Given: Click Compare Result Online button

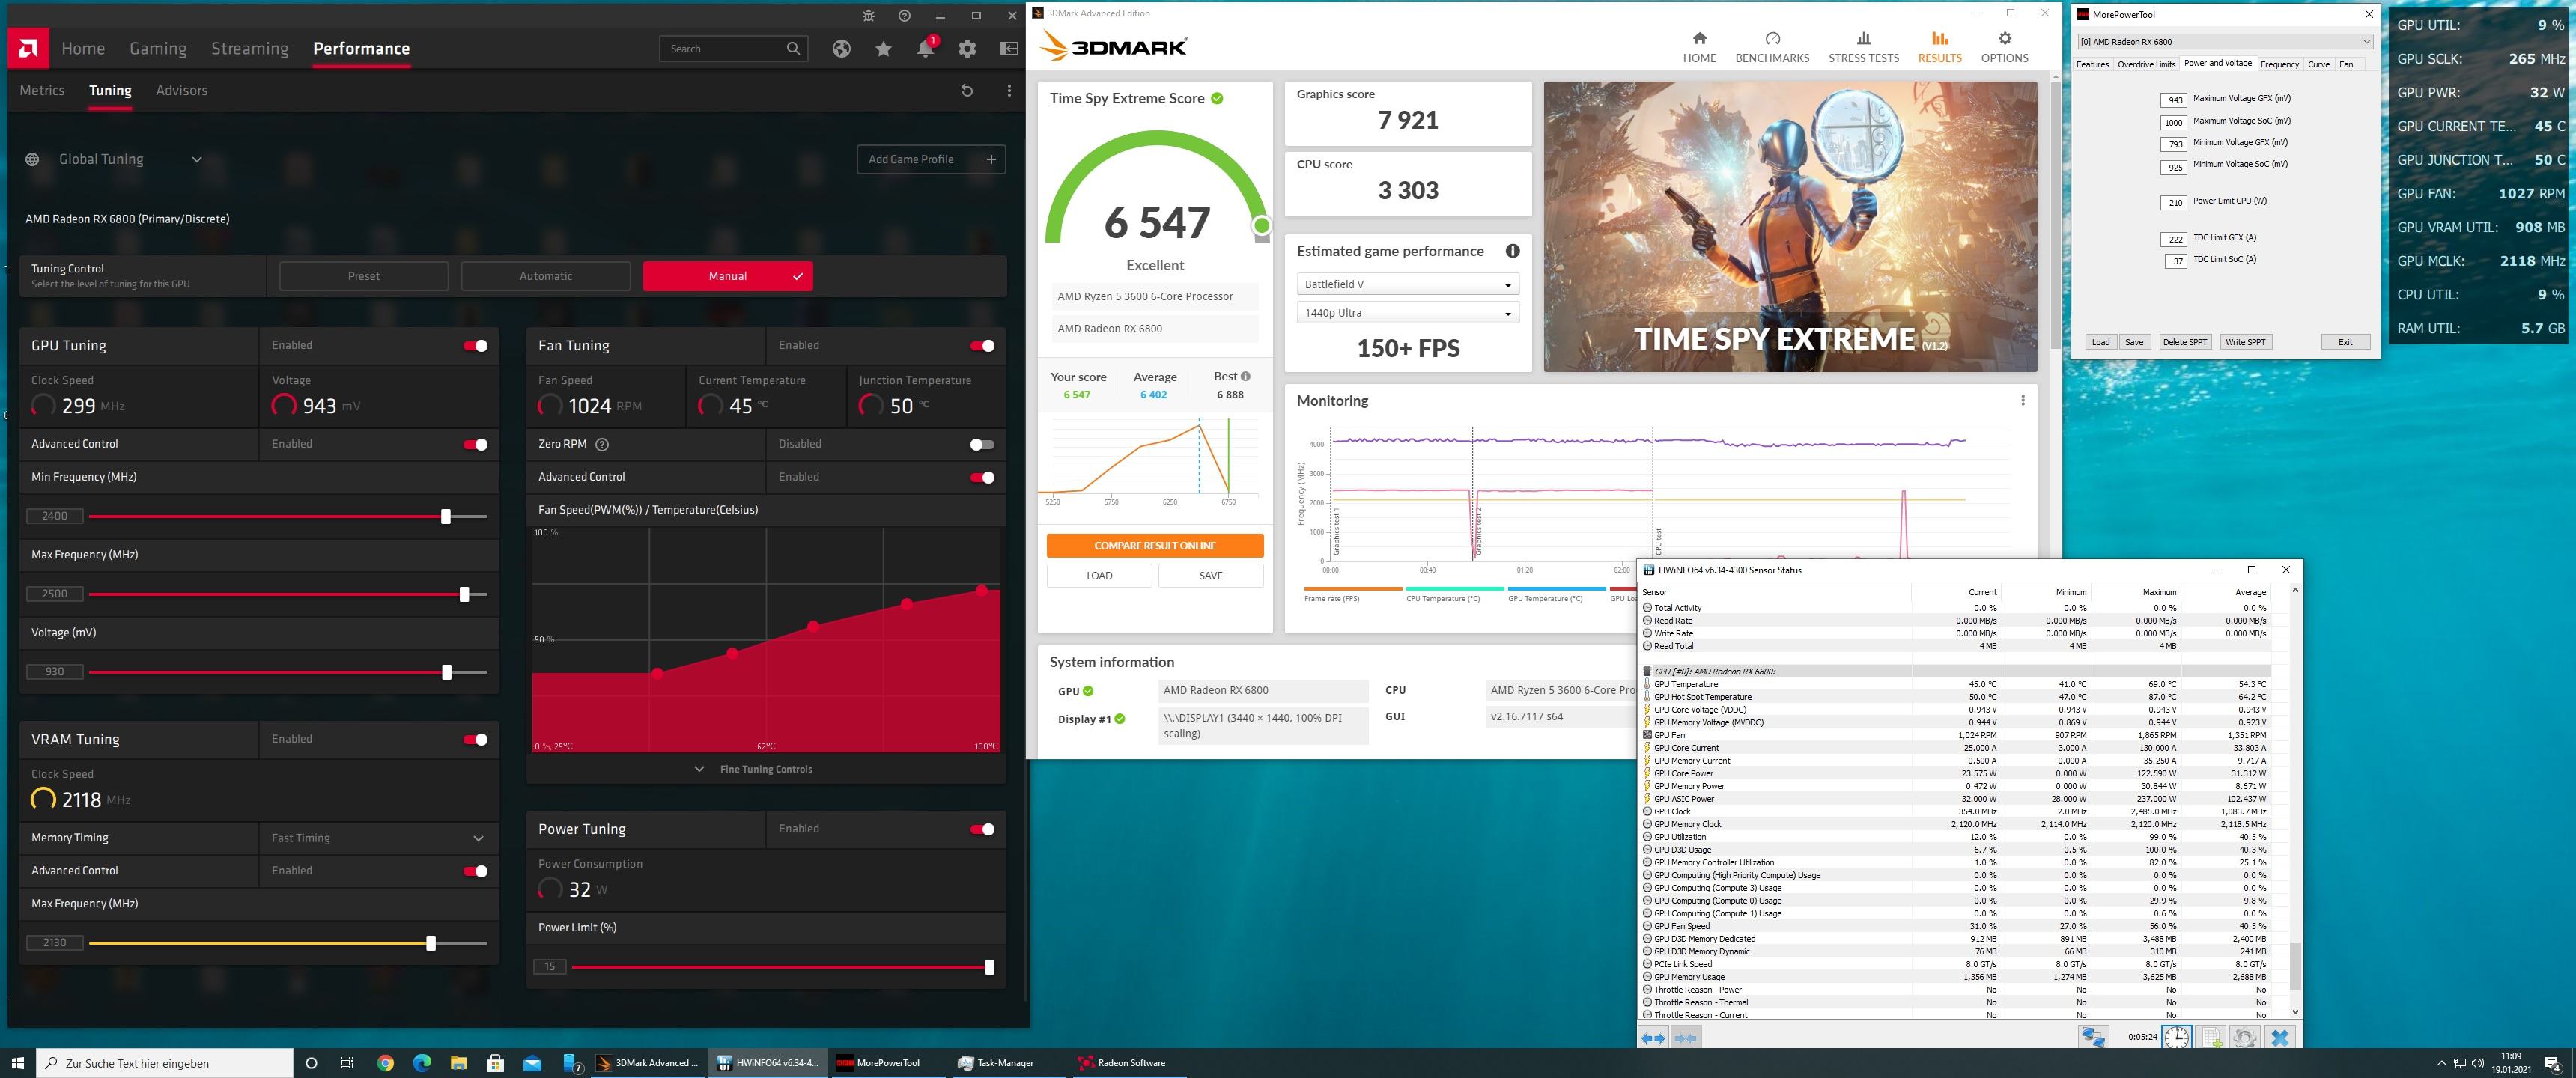Looking at the screenshot, I should tap(1155, 546).
